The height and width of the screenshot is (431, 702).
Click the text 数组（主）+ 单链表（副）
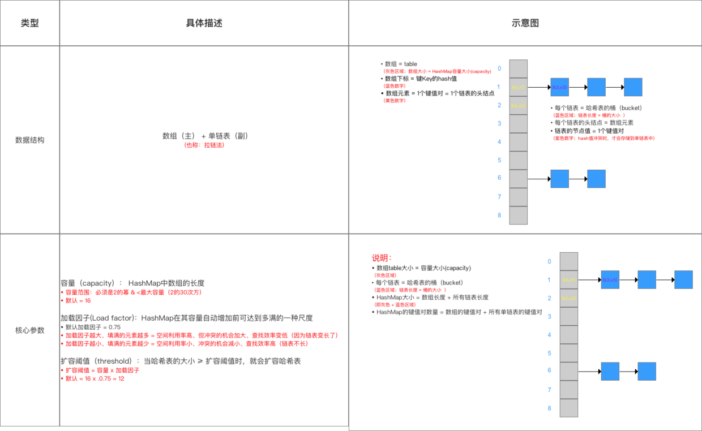pyautogui.click(x=204, y=136)
